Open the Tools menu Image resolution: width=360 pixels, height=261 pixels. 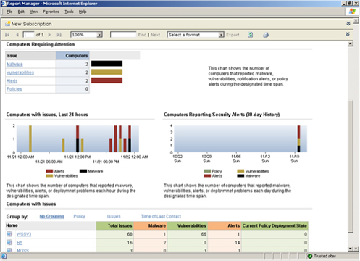click(x=69, y=12)
